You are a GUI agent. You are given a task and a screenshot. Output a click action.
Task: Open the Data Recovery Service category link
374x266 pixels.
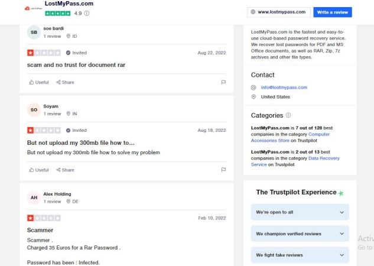[295, 161]
